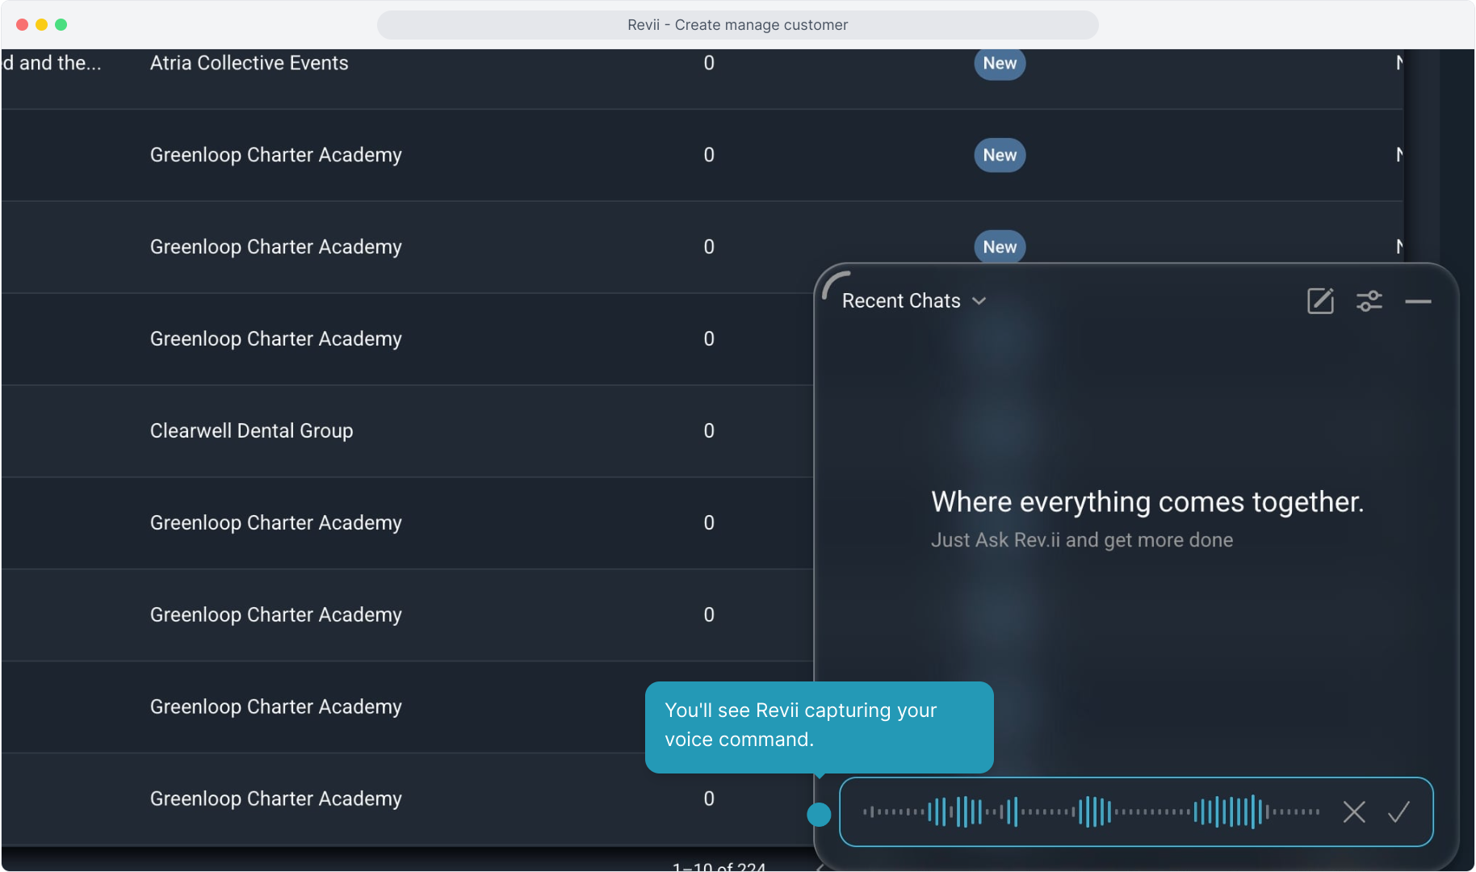The image size is (1476, 872).
Task: Click the New badge for Atria Collective Events
Action: pyautogui.click(x=1000, y=63)
